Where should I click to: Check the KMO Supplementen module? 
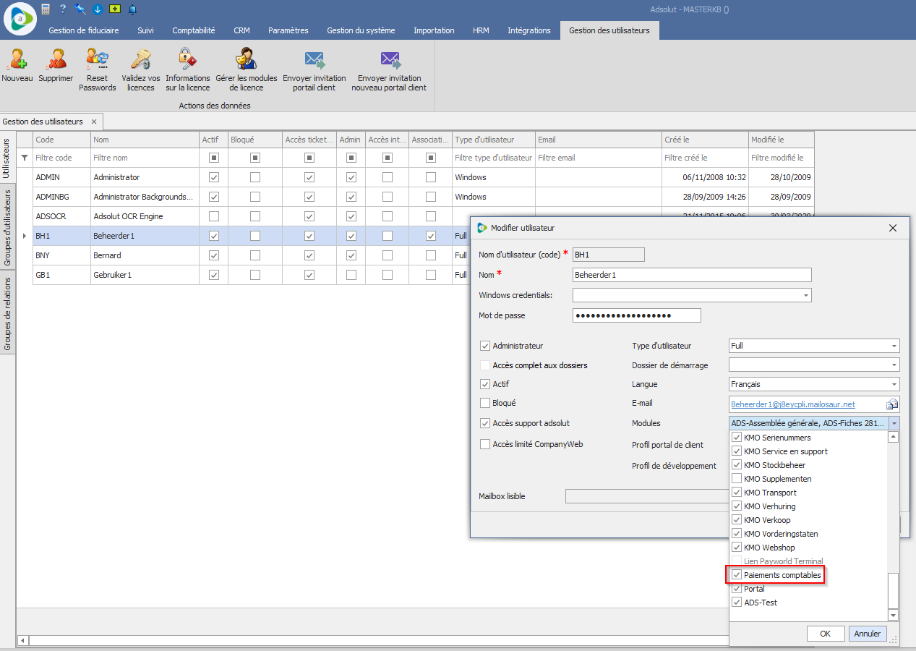click(737, 479)
